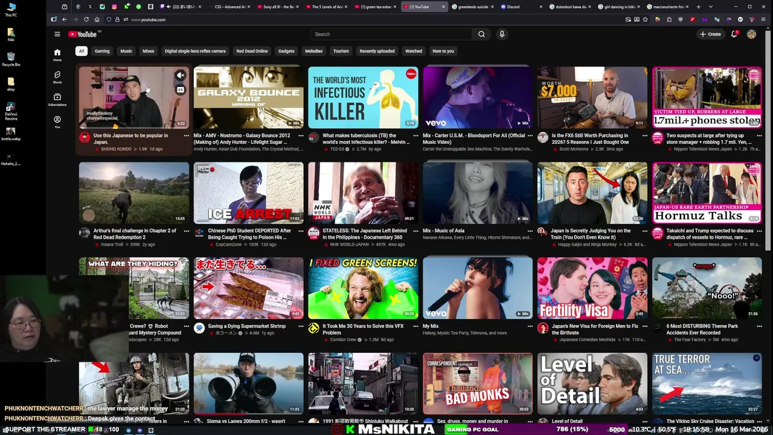Open 6 Most DISTURBING Theme Park Accidents title
The height and width of the screenshot is (435, 773).
coord(702,329)
